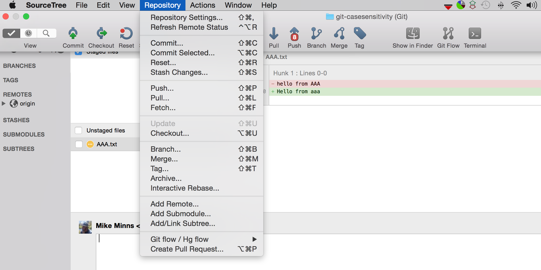Viewport: 541px width, 270px height.
Task: Switch to log history clock view
Action: coord(28,33)
